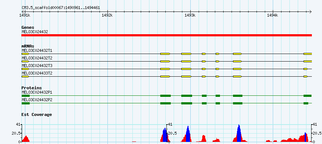Click the 1491k ruler label

click(x=25, y=15)
